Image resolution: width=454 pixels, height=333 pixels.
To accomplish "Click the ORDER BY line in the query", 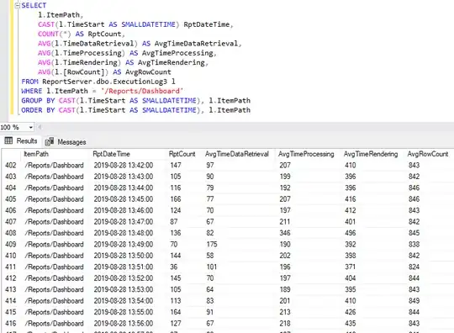I will point(136,110).
